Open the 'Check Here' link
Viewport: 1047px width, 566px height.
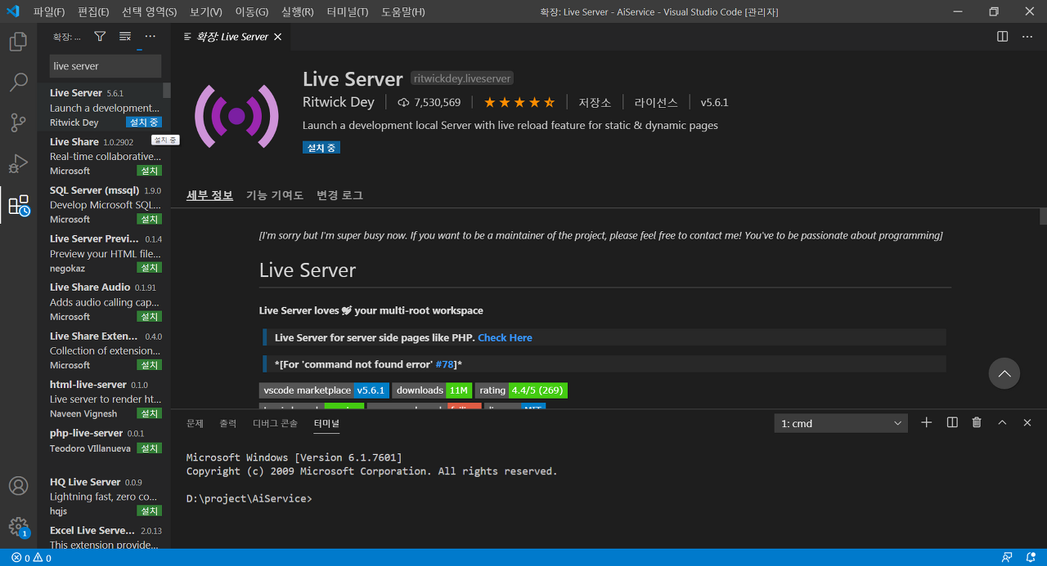(505, 337)
